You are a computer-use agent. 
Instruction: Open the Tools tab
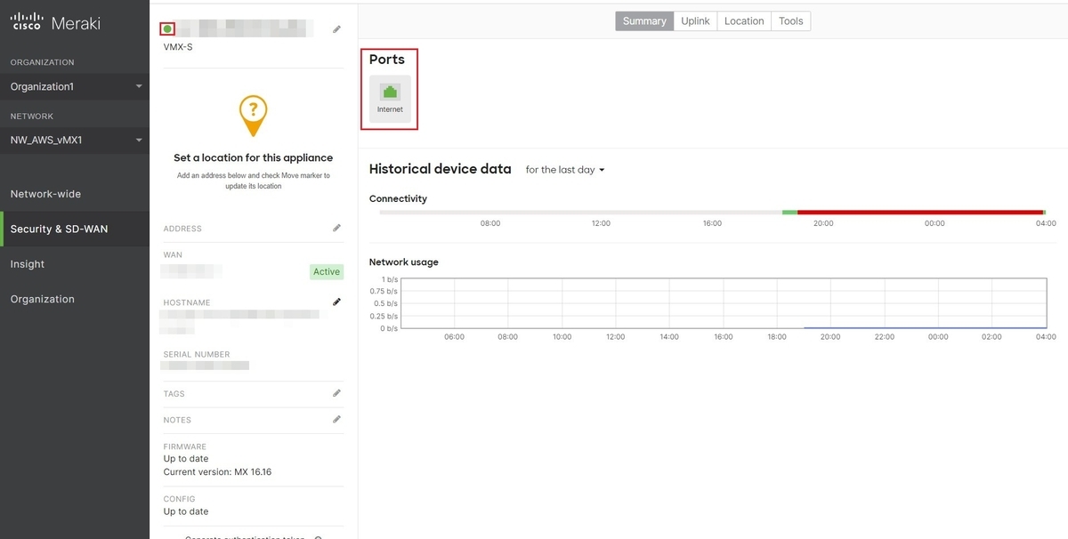(791, 21)
